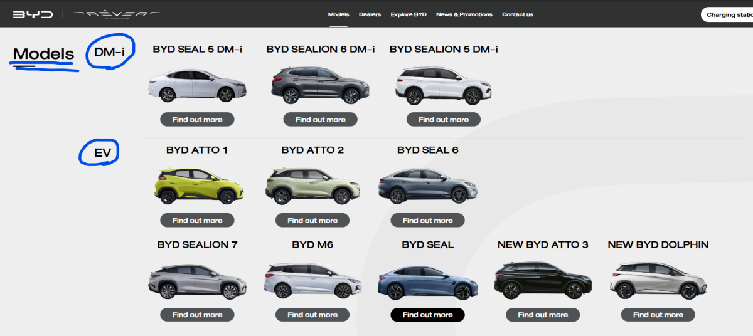Open the Models menu item
Image resolution: width=753 pixels, height=336 pixels.
[338, 14]
